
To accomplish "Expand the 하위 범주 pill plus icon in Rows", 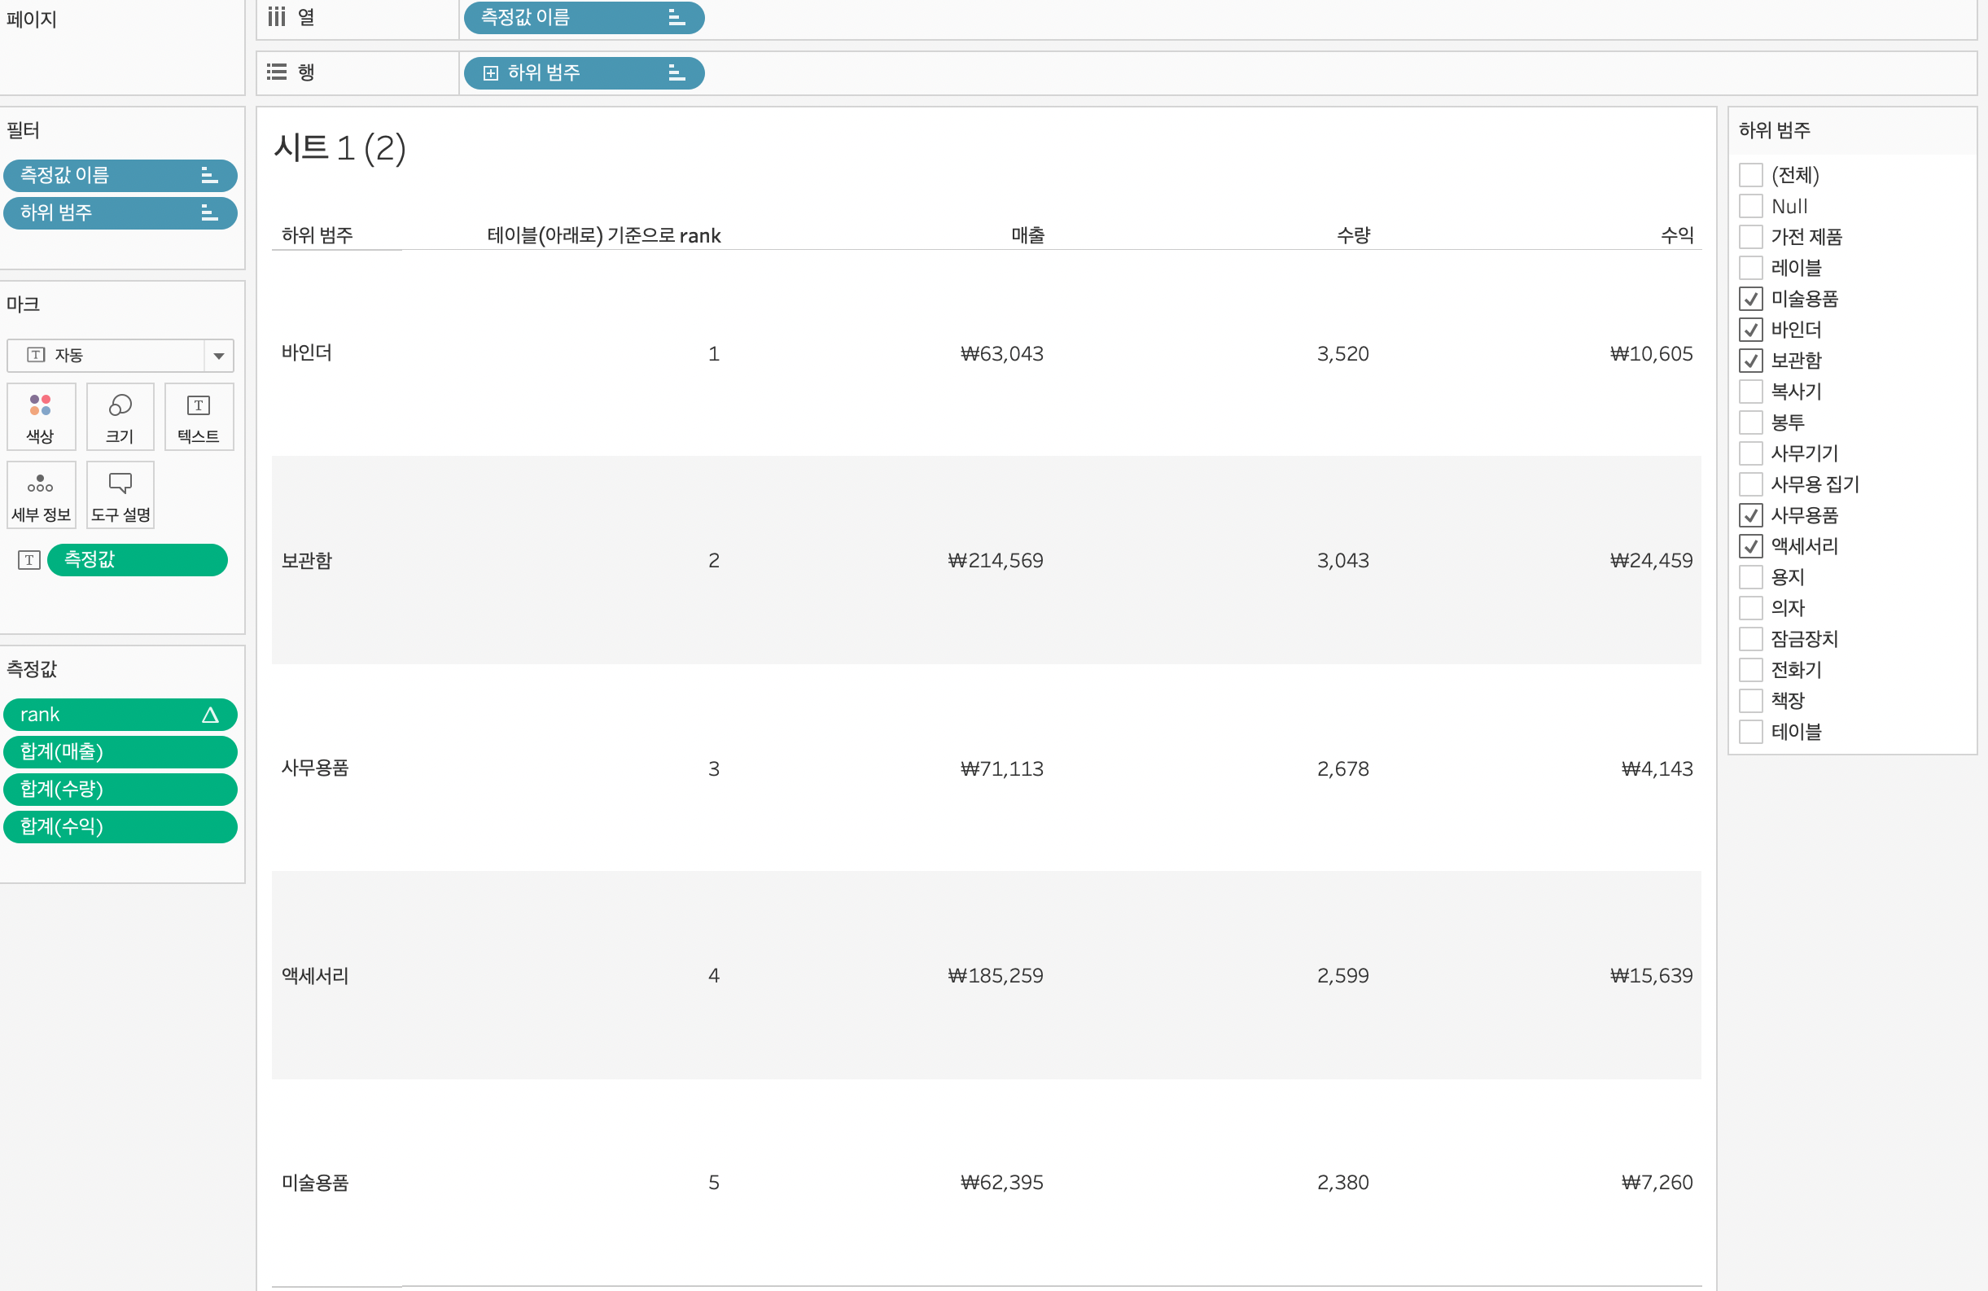I will pos(491,72).
